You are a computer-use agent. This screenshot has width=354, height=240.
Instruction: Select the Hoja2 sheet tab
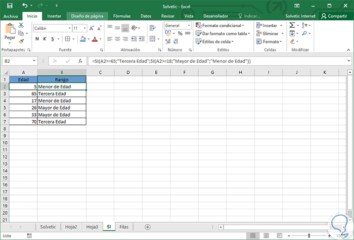71,227
